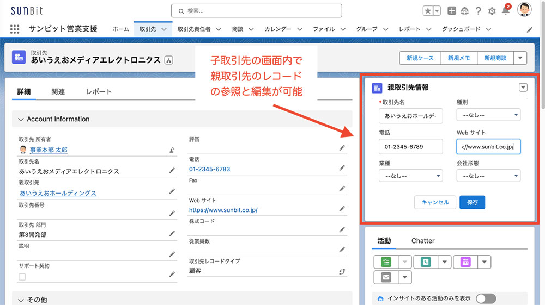This screenshot has width=545, height=305.
Task: Edit the 取引先名 field pencil icon
Action: pos(172,170)
